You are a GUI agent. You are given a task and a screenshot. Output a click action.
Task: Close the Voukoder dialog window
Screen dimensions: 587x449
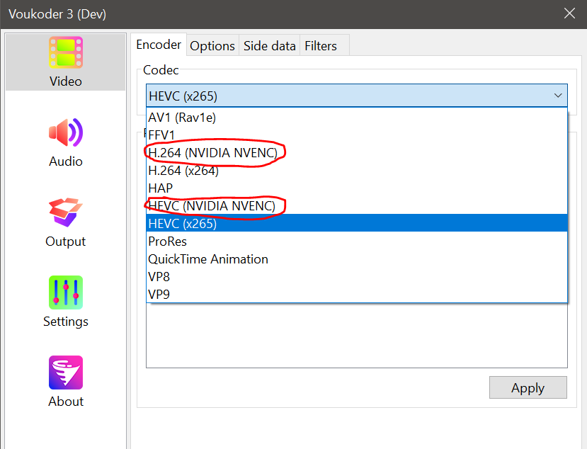(569, 13)
